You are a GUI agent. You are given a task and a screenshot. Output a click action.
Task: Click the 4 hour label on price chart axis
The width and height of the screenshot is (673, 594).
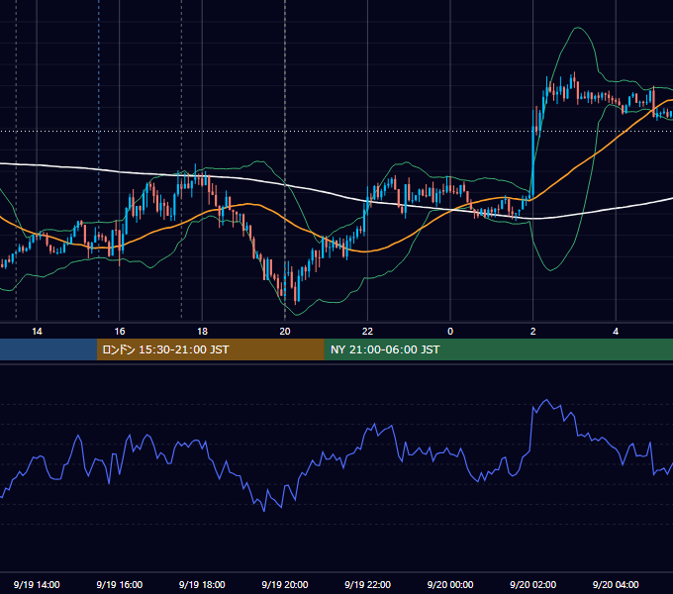616,332
